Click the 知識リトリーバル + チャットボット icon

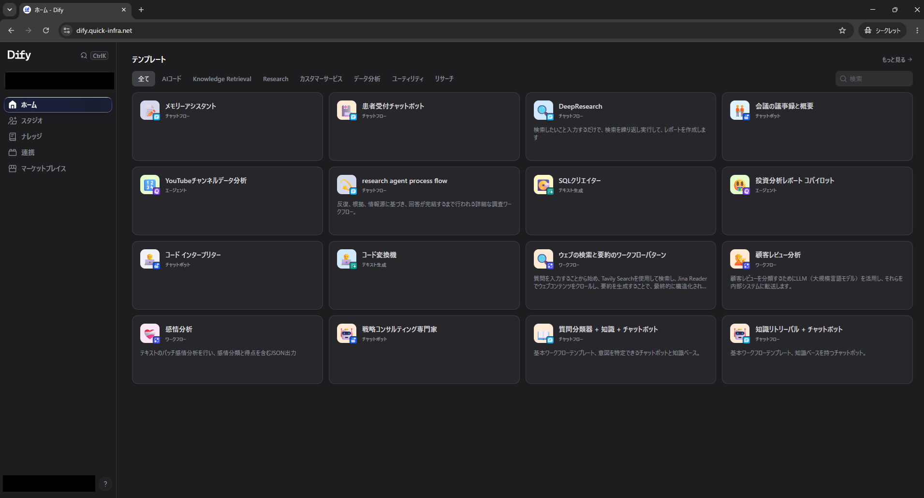pos(740,333)
